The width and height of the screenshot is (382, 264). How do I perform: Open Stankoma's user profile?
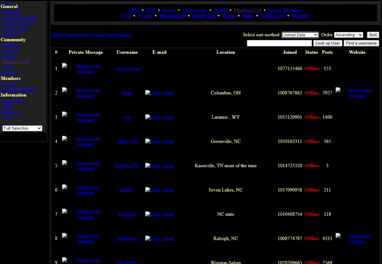coord(127,238)
